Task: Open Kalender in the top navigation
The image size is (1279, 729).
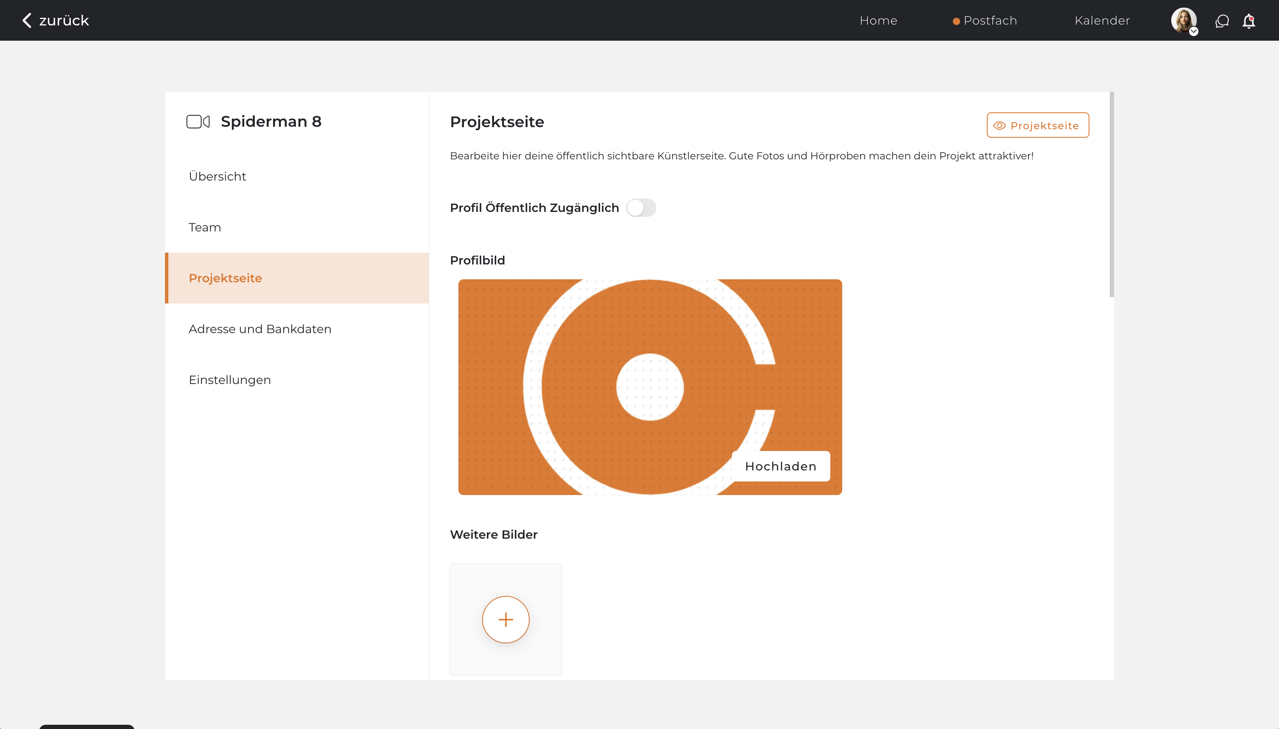Action: [1102, 20]
